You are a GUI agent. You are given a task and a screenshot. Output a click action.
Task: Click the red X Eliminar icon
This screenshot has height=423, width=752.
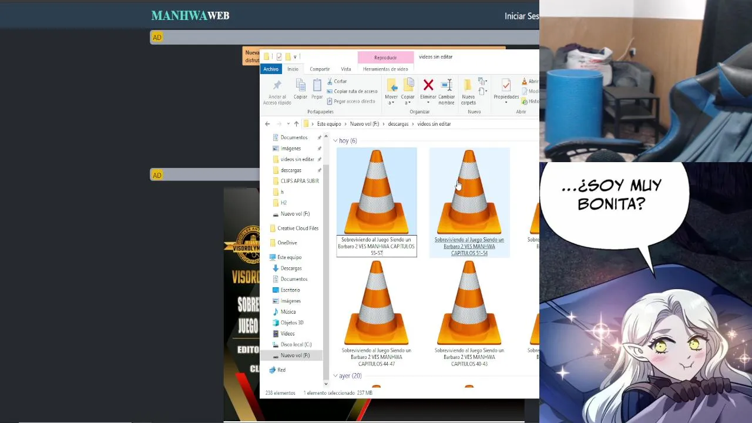point(428,86)
